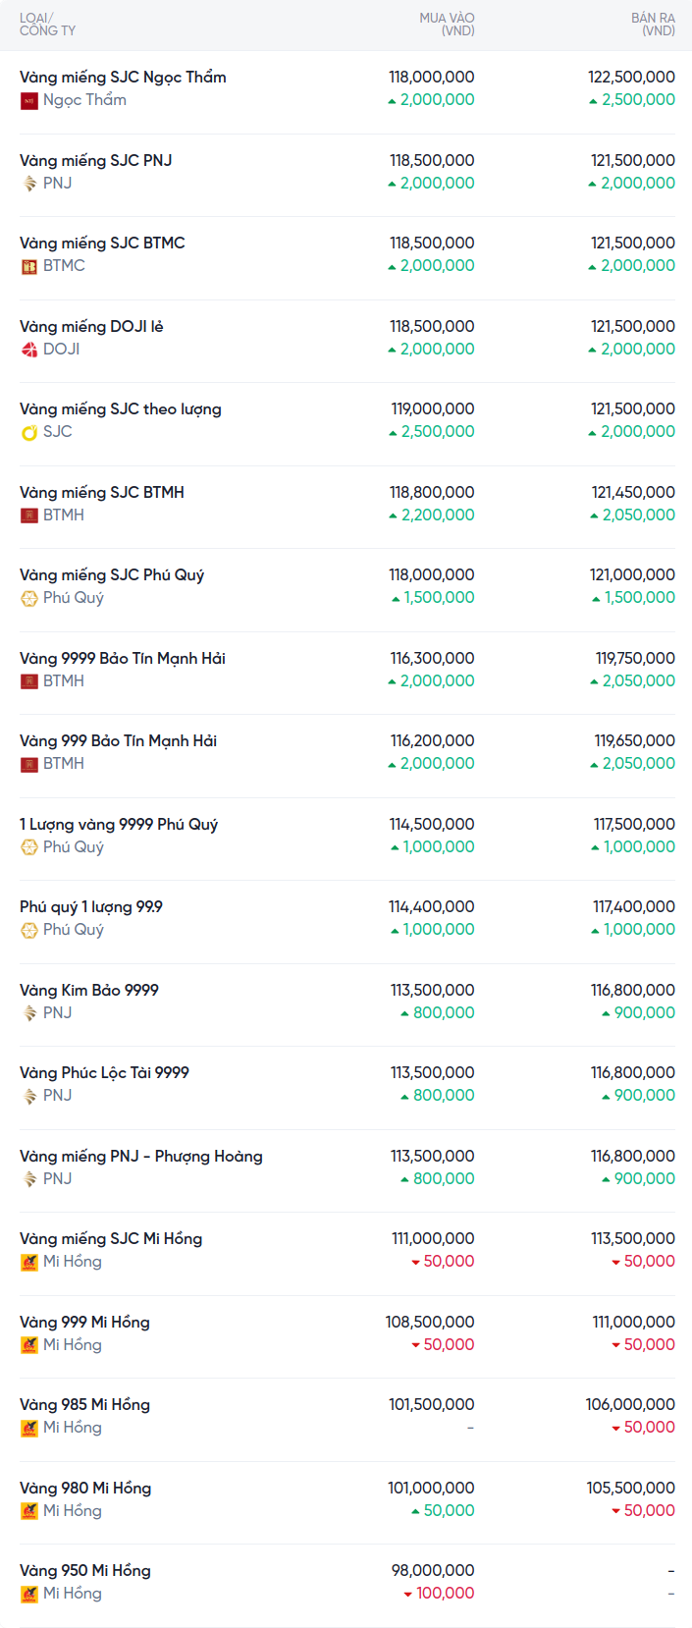
Task: Select Vàng 9999 Bảo Tín Mạnh Hải
Action: [x=123, y=658]
